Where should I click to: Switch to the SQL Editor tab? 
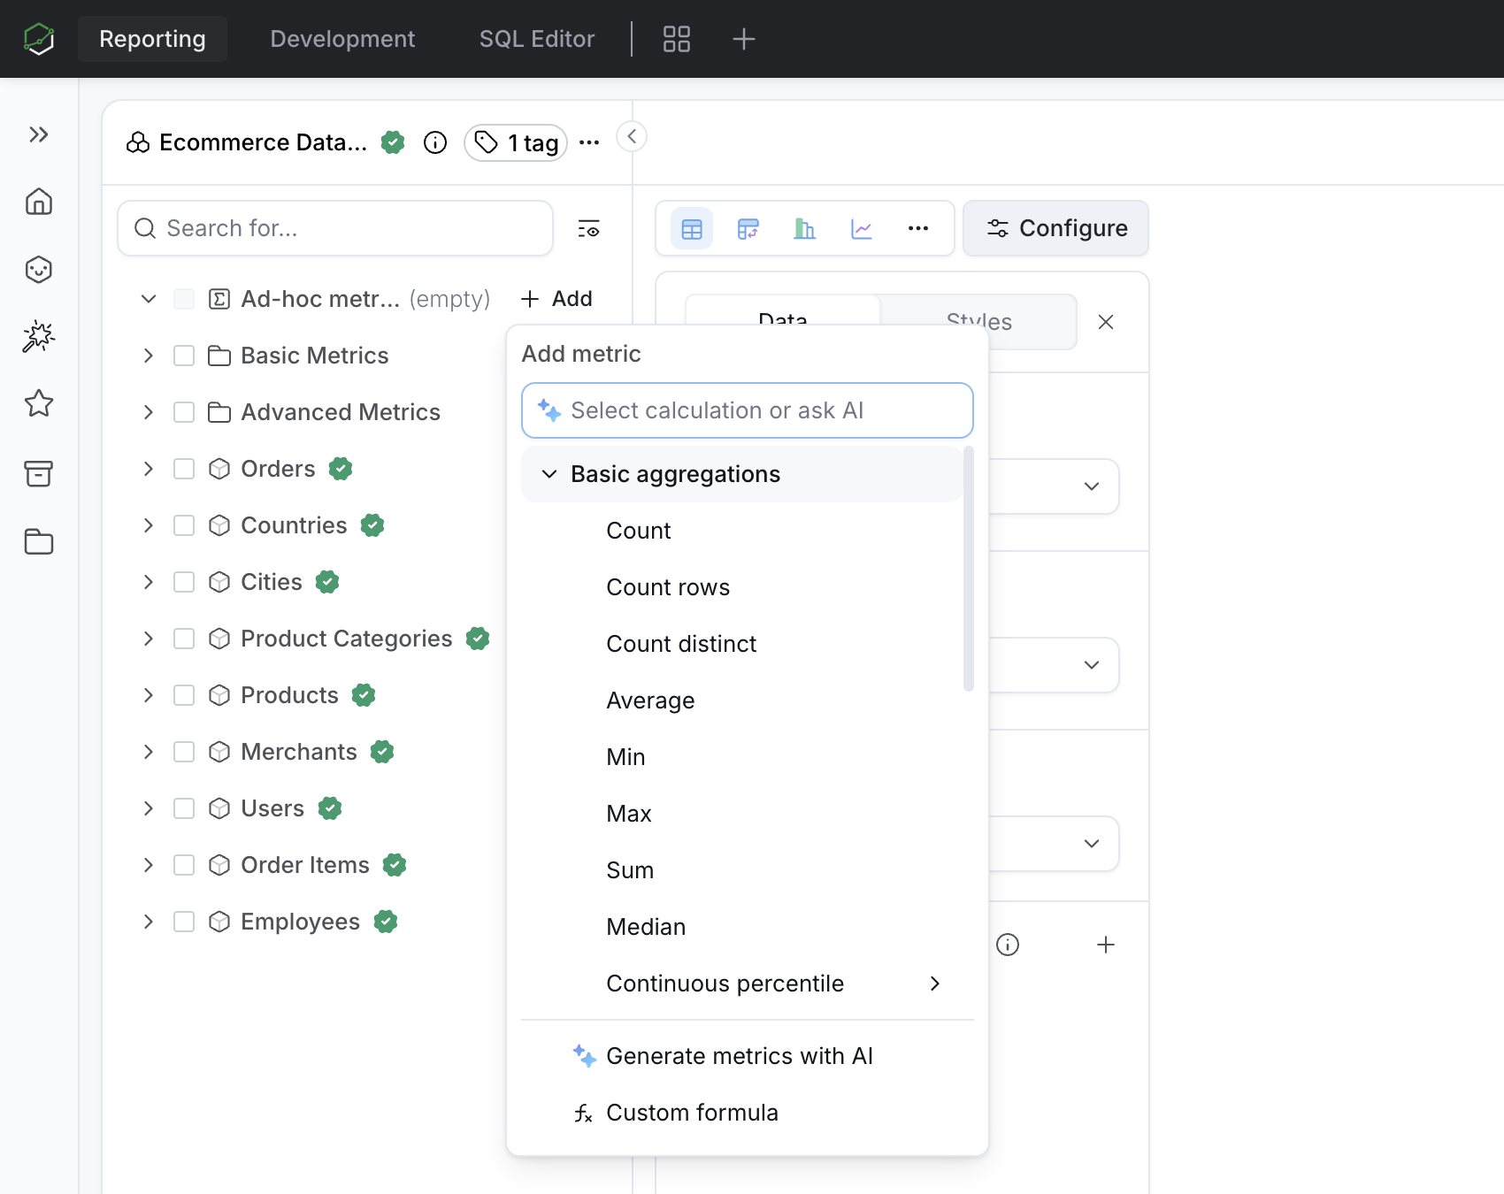pyautogui.click(x=537, y=39)
